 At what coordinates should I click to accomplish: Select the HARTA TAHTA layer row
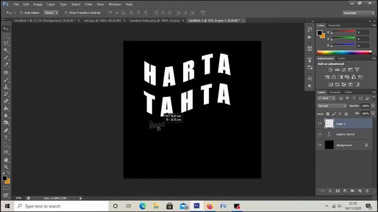[x=344, y=134]
